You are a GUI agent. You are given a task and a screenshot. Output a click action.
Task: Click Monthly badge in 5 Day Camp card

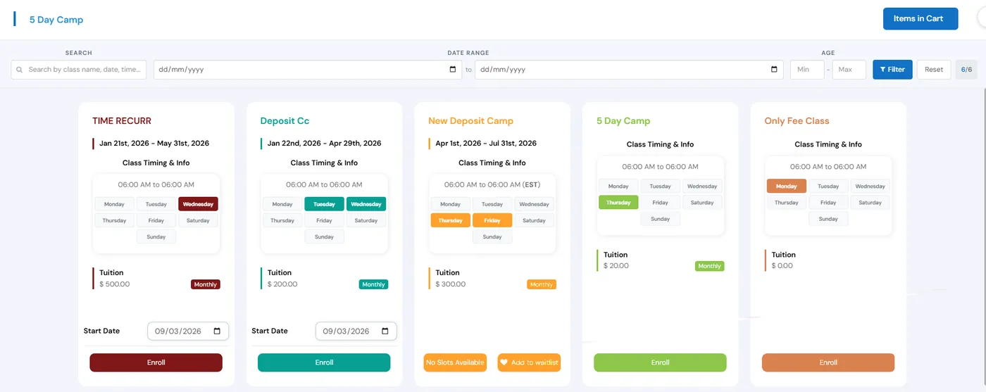click(x=709, y=266)
